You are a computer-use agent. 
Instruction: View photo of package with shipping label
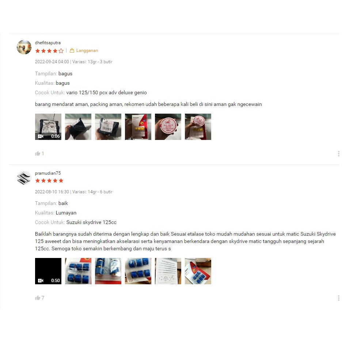pos(108,127)
